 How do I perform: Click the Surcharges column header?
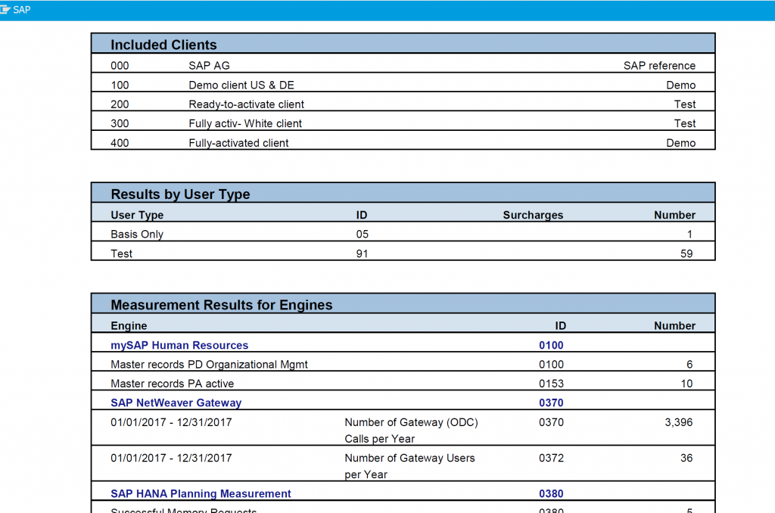pos(533,215)
